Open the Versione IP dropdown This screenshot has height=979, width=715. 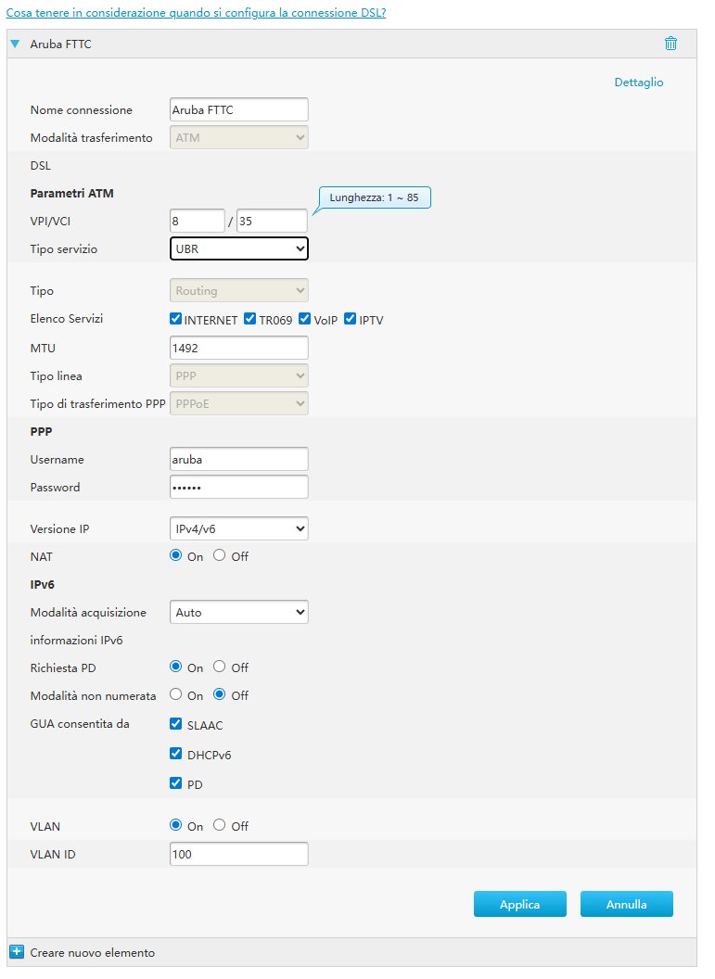coord(238,528)
